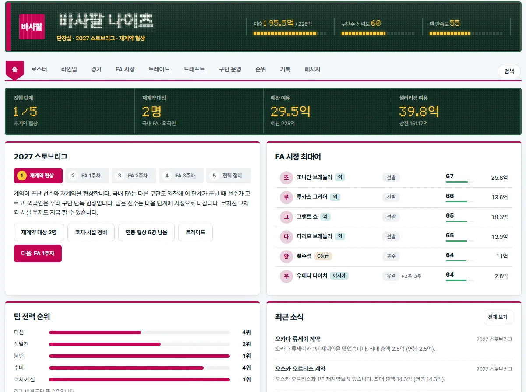Click the 팀 전력 순위 heading

tap(32, 317)
